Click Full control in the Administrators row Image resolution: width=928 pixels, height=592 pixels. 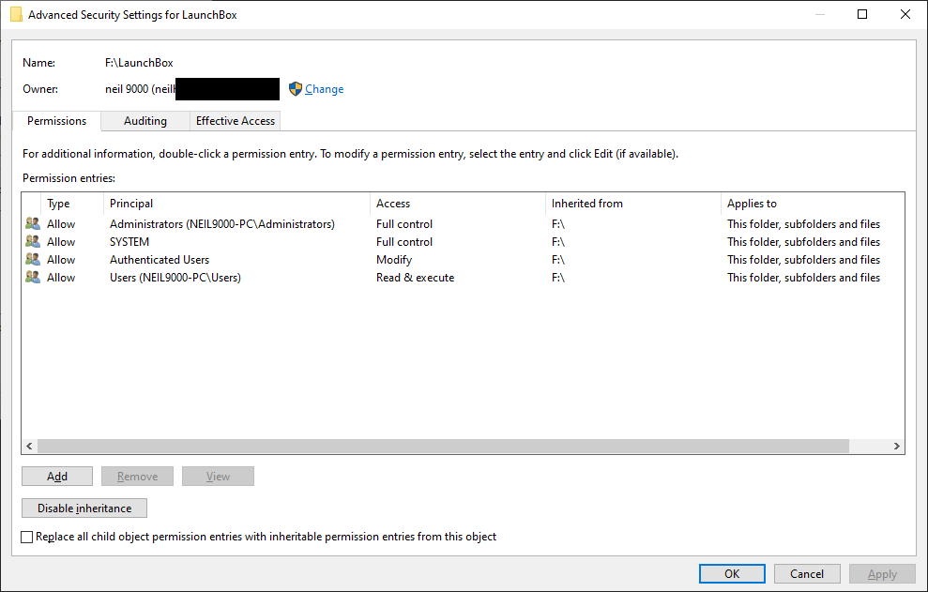(404, 224)
